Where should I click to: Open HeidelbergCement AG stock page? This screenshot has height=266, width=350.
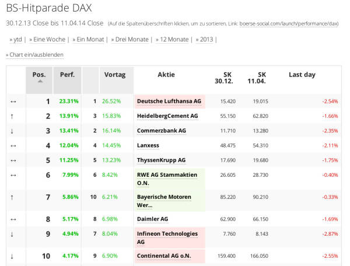point(167,116)
